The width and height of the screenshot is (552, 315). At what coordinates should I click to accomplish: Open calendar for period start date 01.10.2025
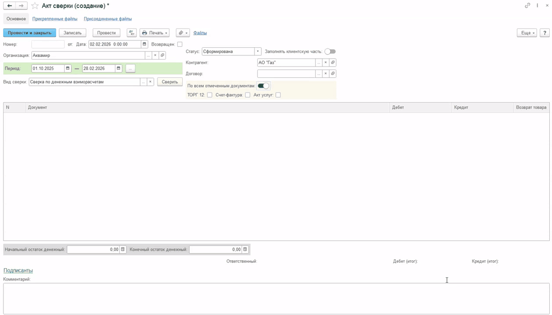tap(67, 69)
